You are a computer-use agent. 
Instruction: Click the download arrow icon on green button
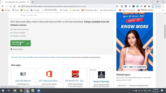coord(28,43)
